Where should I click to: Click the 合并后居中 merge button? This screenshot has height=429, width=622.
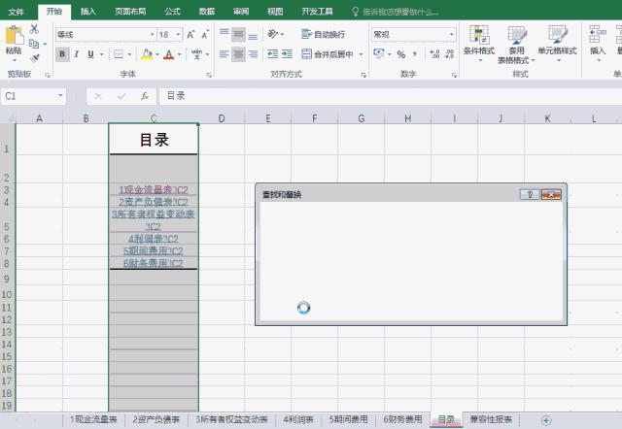coord(328,54)
